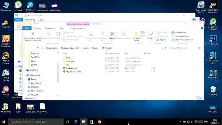222x125 pixels.
Task: Open Microsoft Edge from taskbar
Action: tap(76, 122)
